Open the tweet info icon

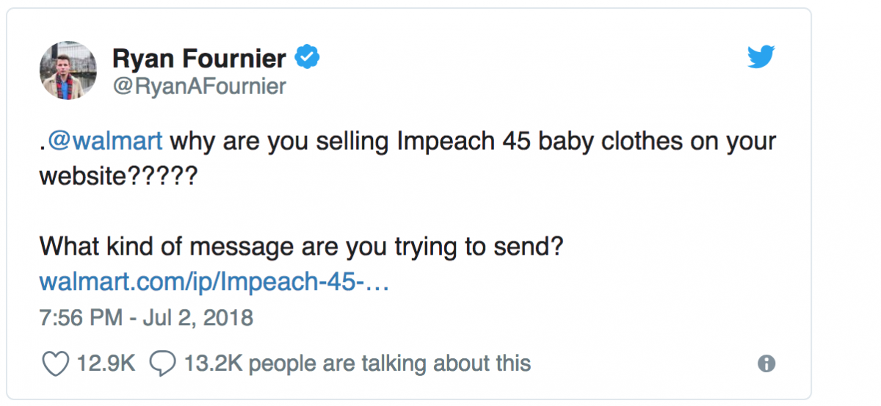pyautogui.click(x=766, y=363)
